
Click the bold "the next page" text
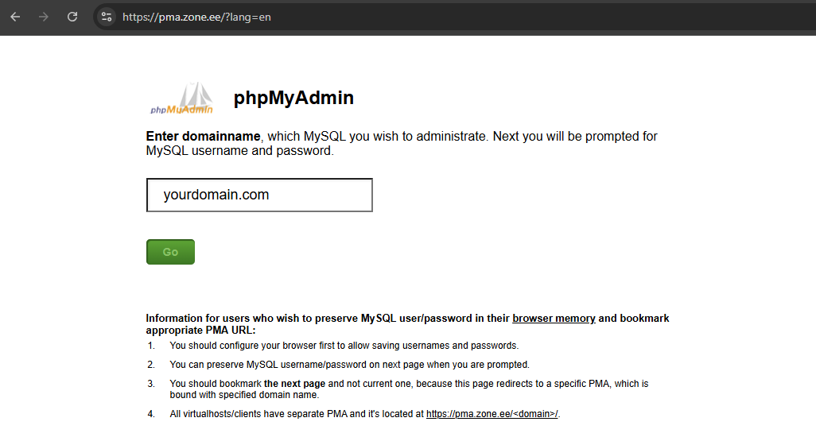291,384
